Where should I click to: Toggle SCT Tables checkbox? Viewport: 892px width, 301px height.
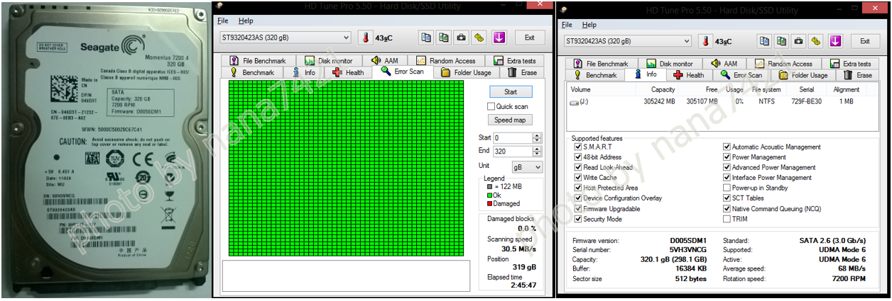[x=727, y=198]
